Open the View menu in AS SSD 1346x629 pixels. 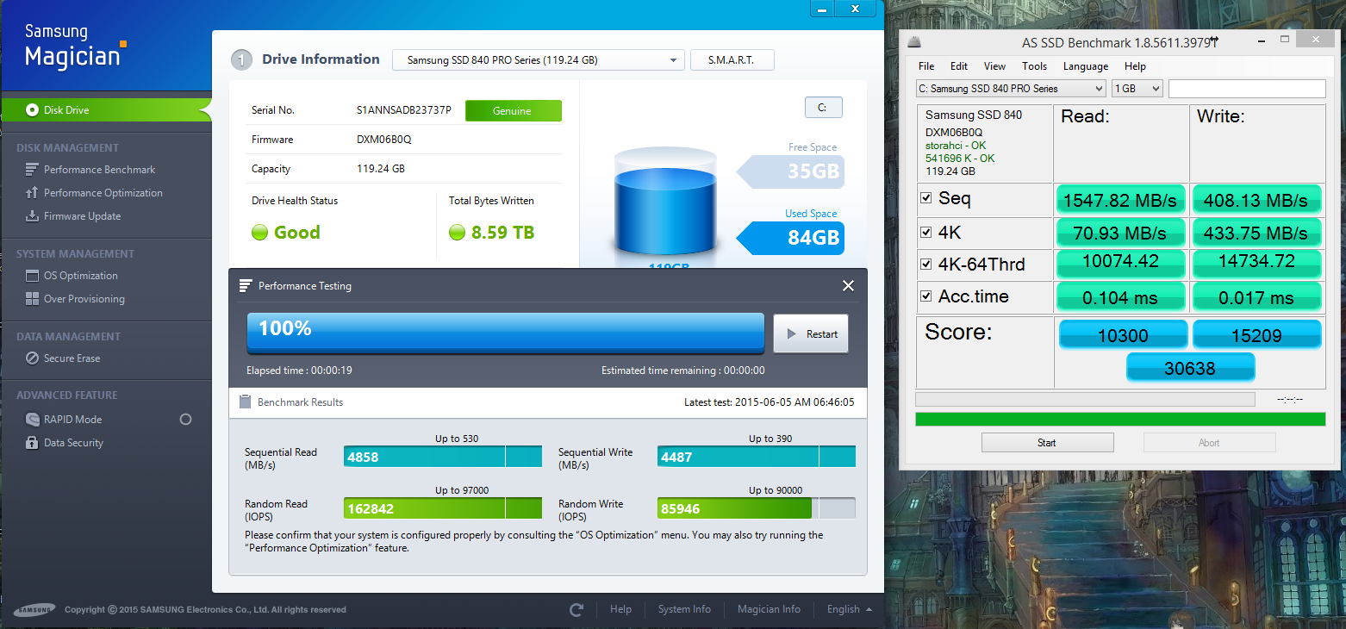(994, 66)
